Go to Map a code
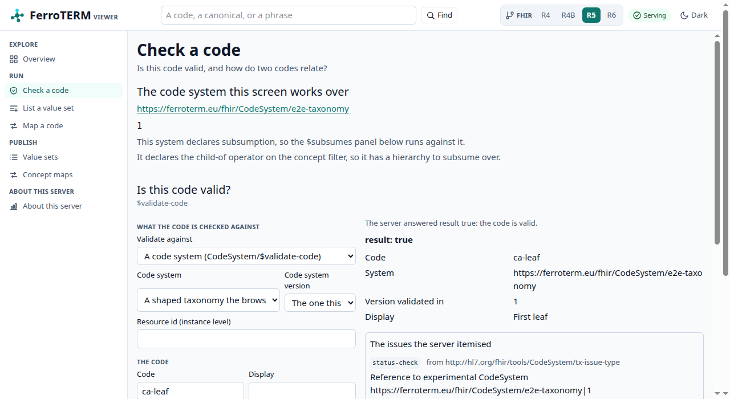 tap(63, 126)
